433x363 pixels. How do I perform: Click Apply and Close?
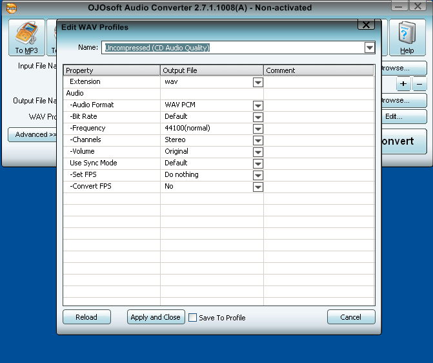point(156,317)
